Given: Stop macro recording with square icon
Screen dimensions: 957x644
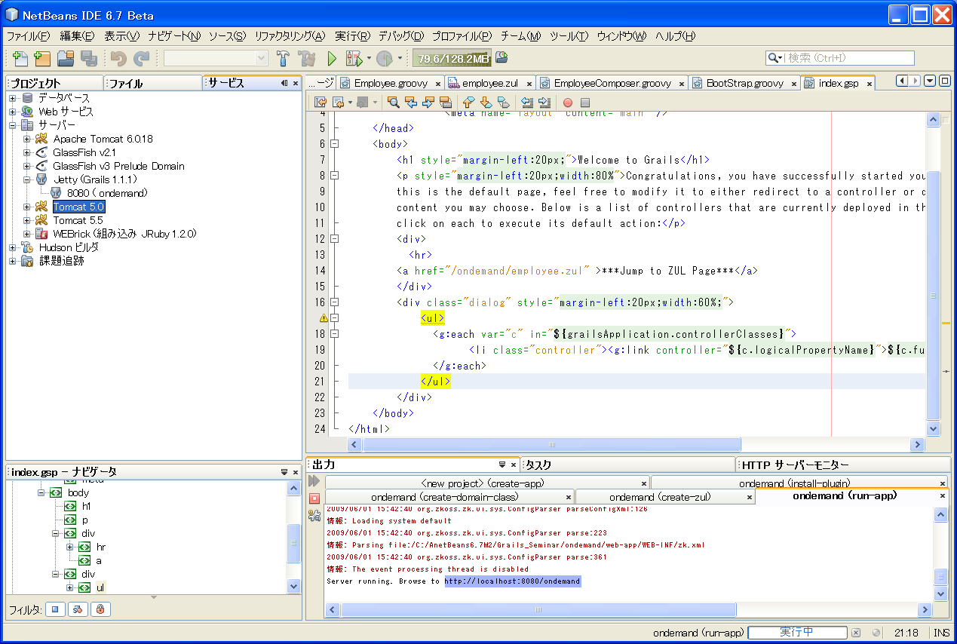Looking at the screenshot, I should [x=585, y=103].
